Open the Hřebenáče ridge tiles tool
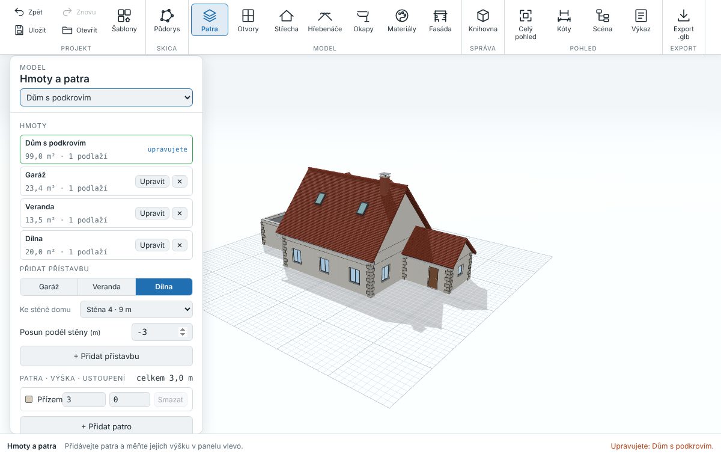Image resolution: width=721 pixels, height=457 pixels. point(325,20)
